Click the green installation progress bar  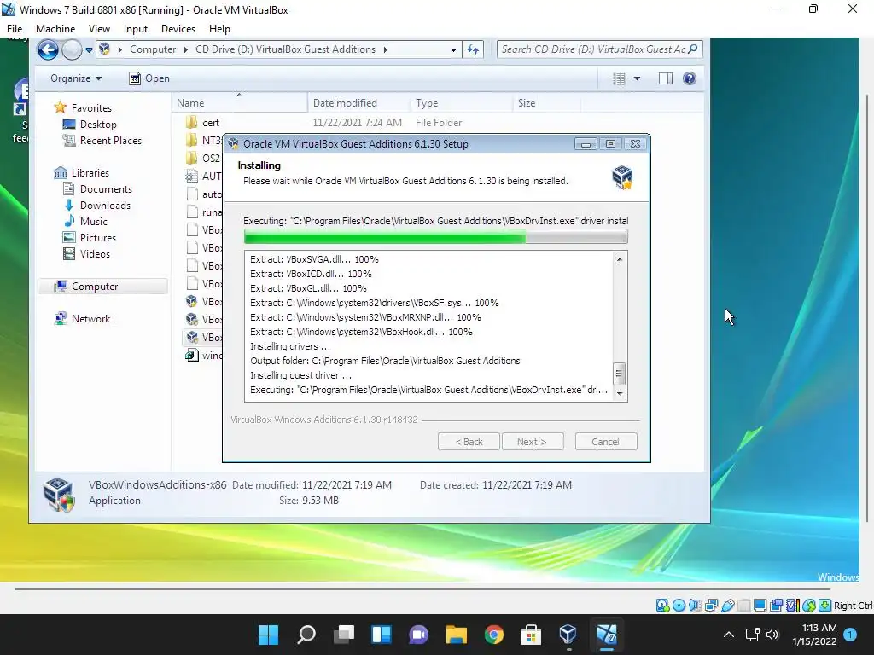point(436,239)
